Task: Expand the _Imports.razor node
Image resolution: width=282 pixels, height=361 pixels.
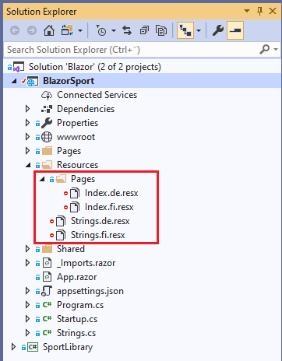Action: click(27, 263)
